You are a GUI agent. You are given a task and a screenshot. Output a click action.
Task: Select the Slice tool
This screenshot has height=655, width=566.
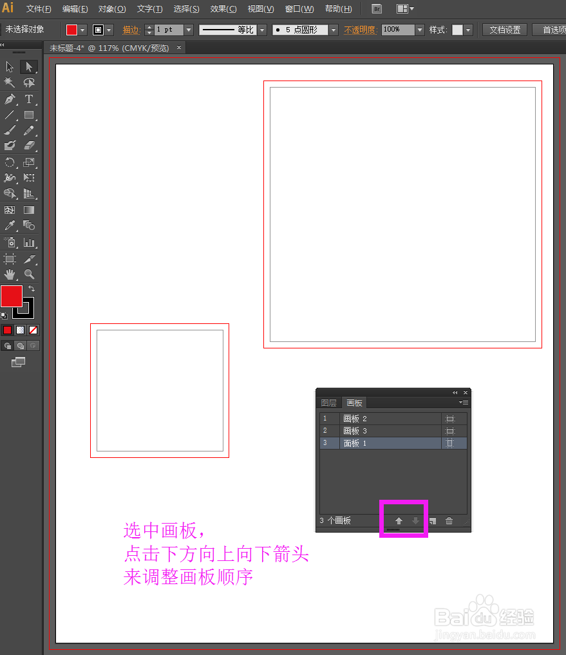(28, 259)
